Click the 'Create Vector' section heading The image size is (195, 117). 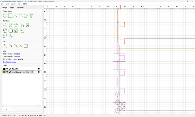pyautogui.click(x=7, y=11)
